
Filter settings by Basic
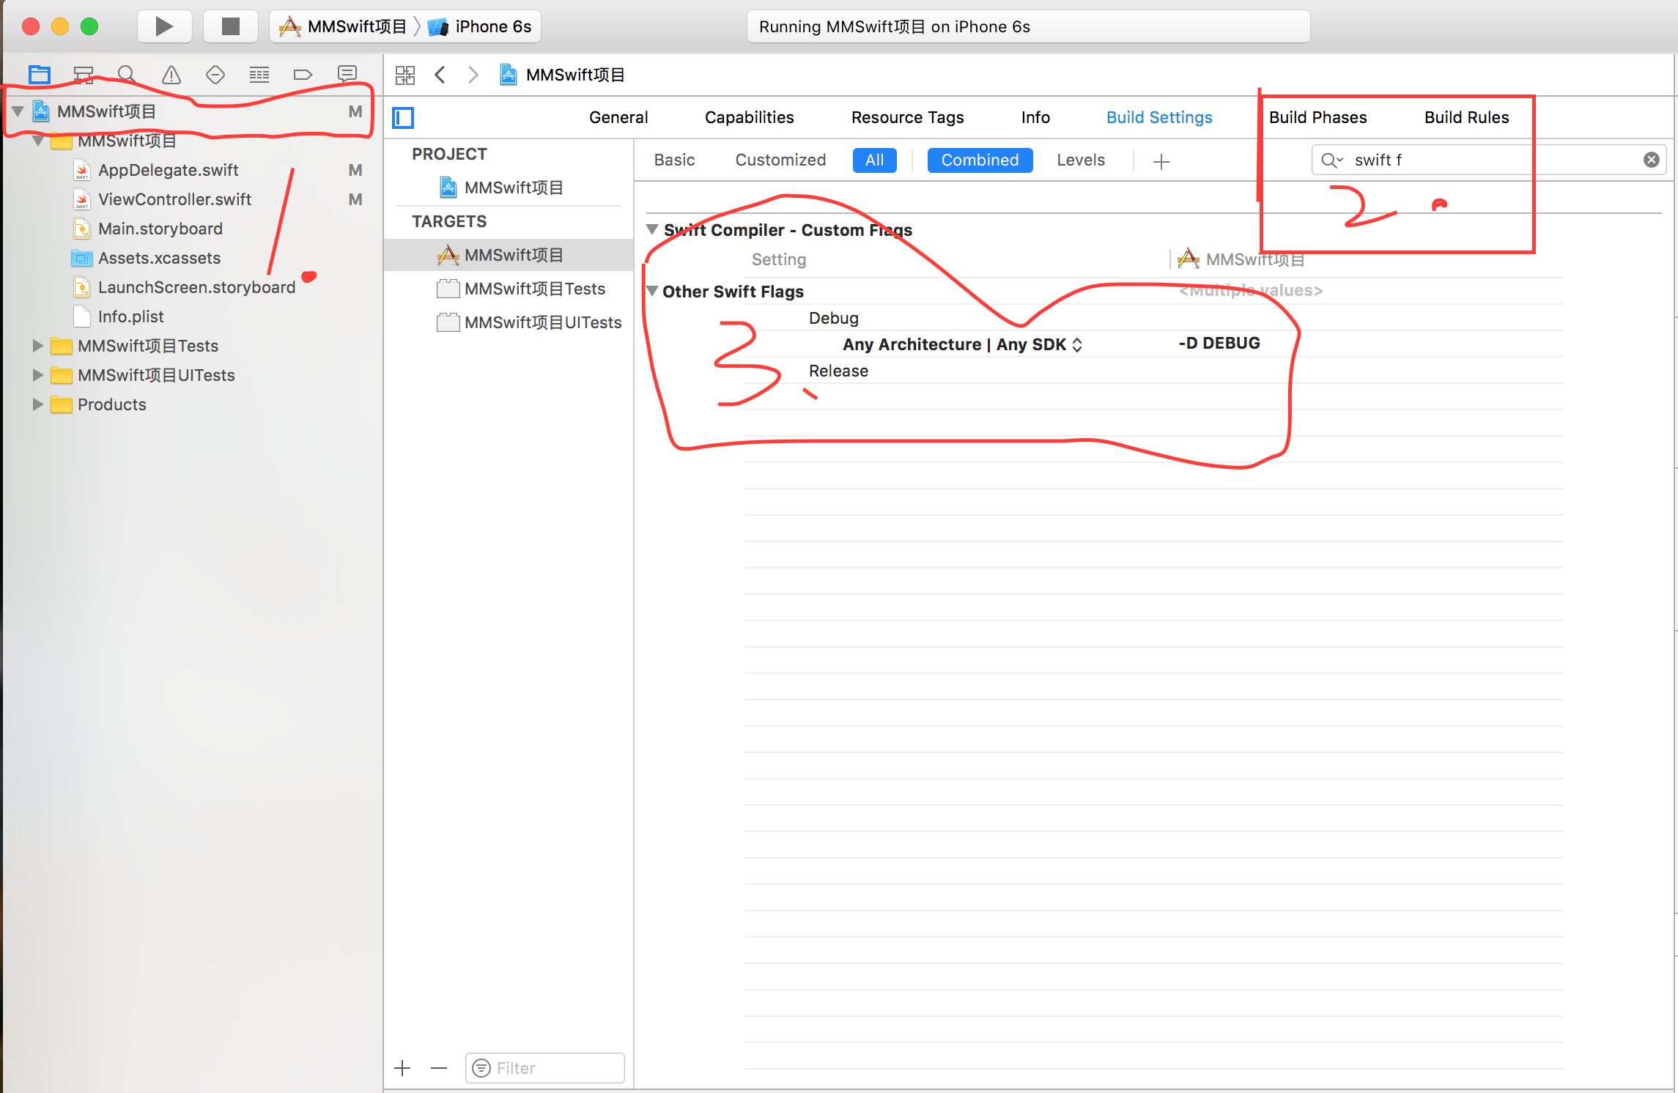pos(674,160)
